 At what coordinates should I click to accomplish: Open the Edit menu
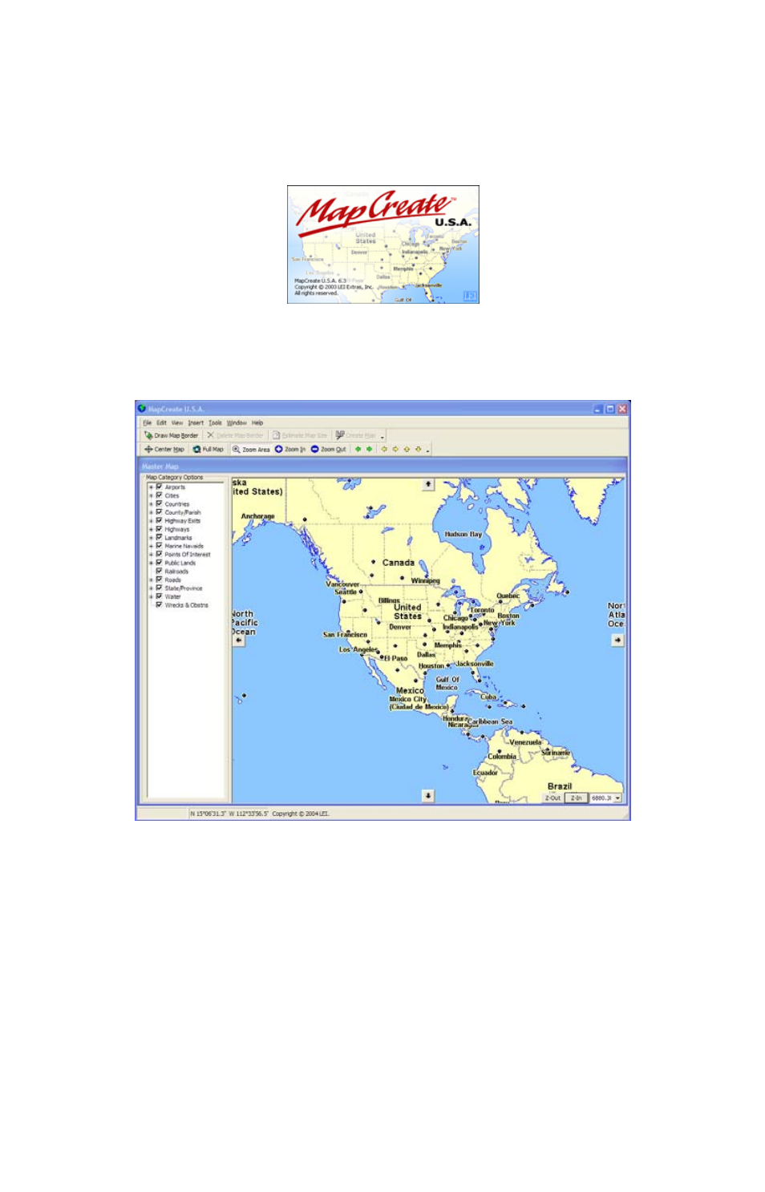pos(161,422)
